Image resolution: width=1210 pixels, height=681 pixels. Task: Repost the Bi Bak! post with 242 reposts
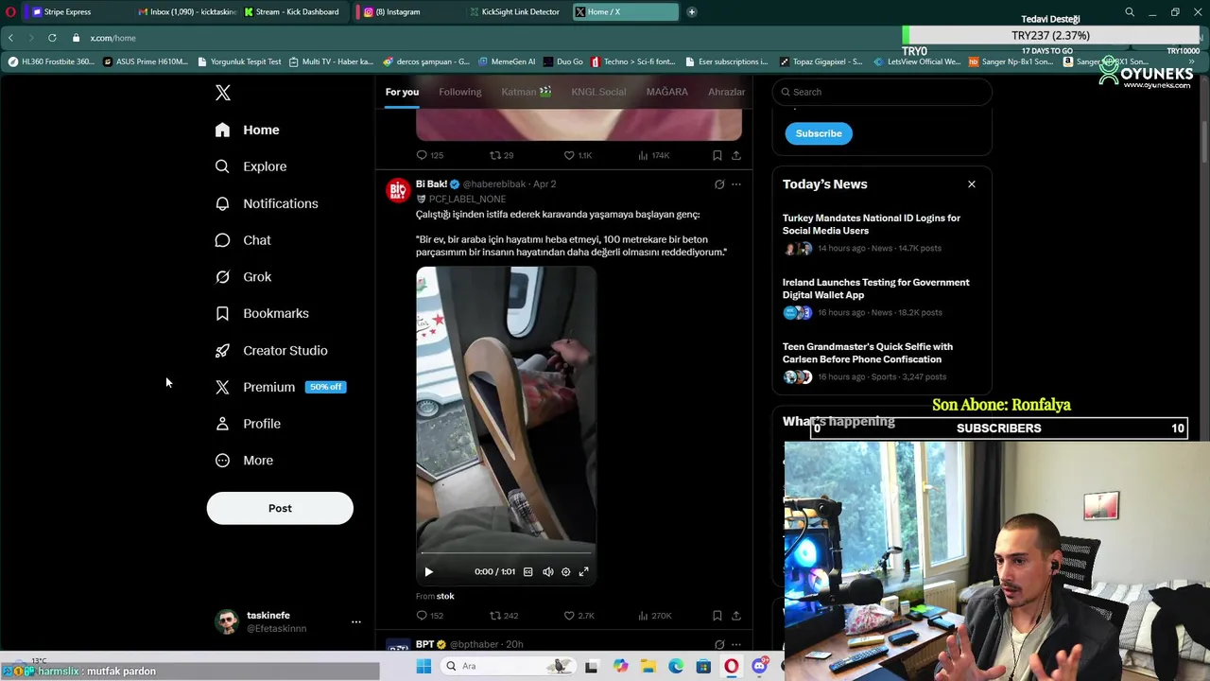[x=503, y=616]
